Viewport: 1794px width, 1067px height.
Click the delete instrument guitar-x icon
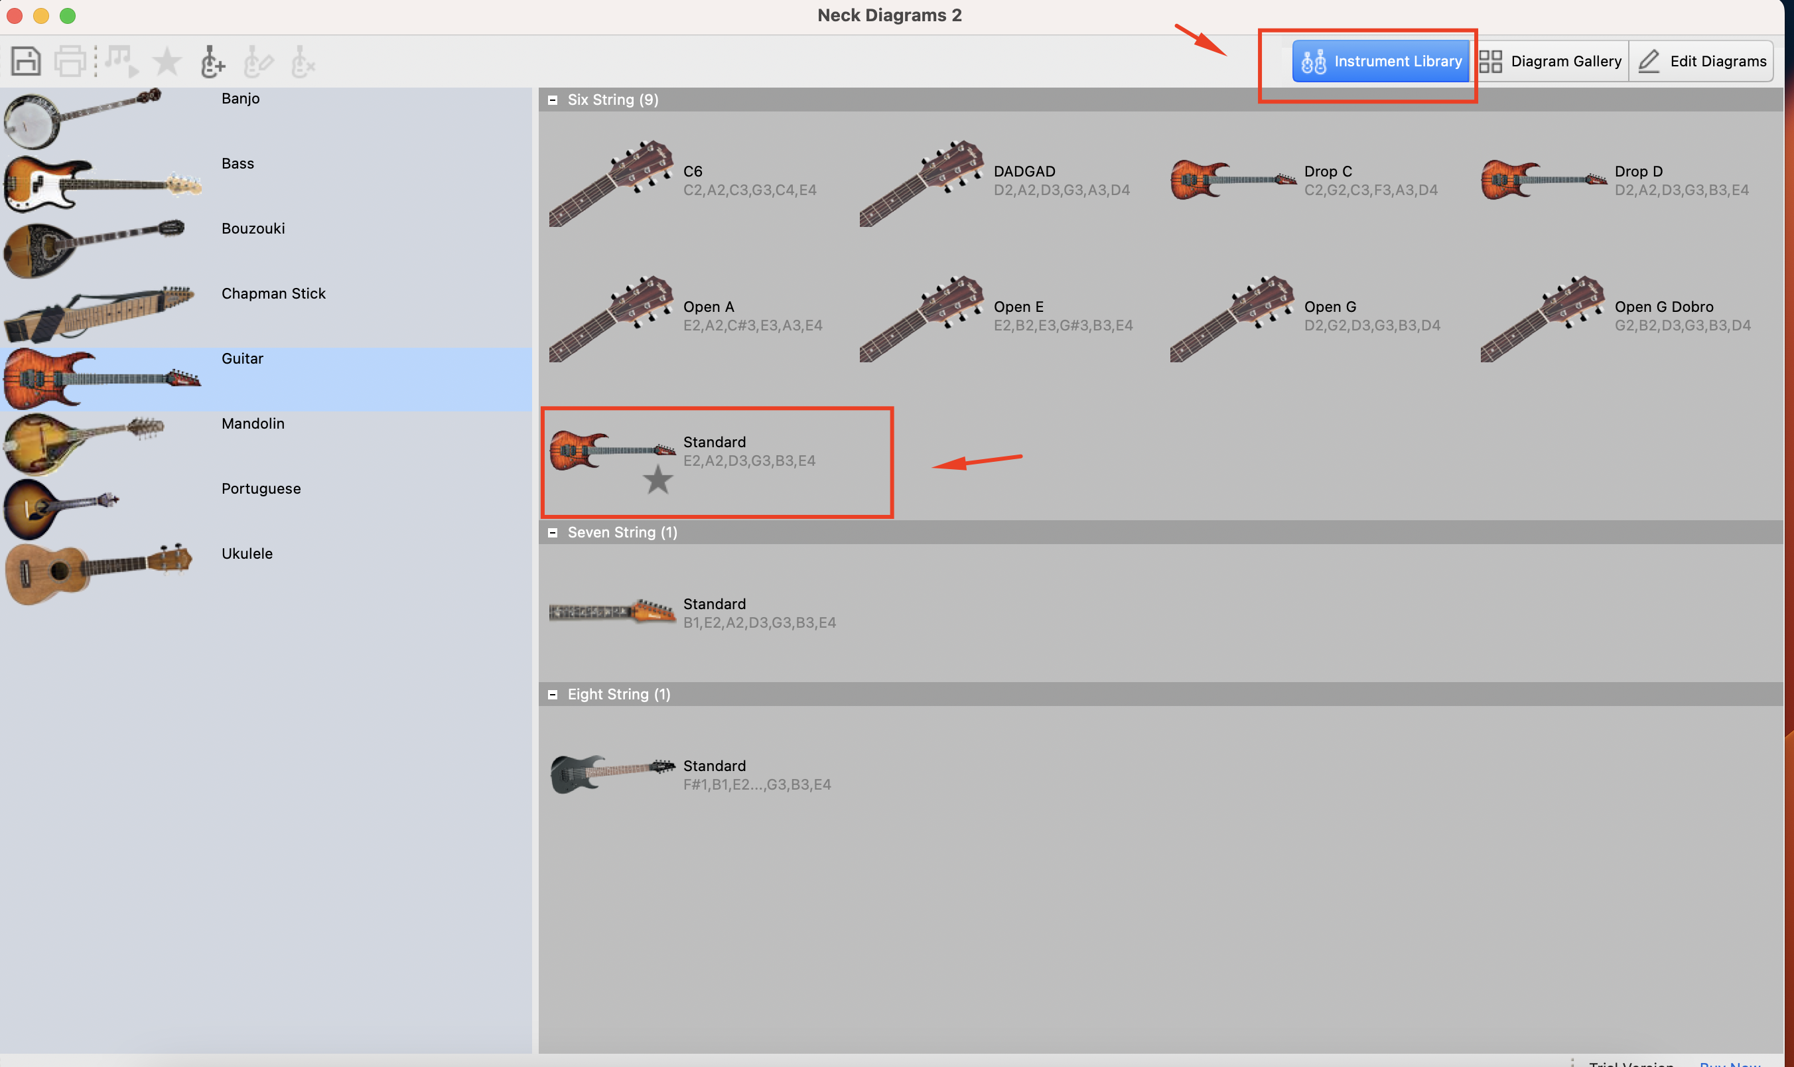(303, 61)
